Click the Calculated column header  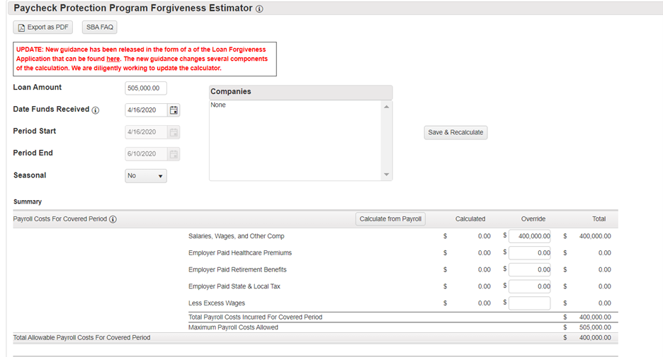tap(470, 219)
